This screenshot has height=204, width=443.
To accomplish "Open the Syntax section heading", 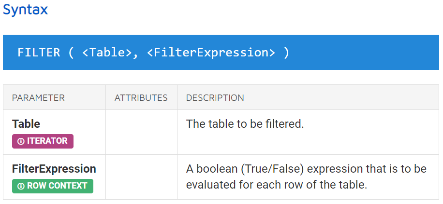I will coord(26,10).
